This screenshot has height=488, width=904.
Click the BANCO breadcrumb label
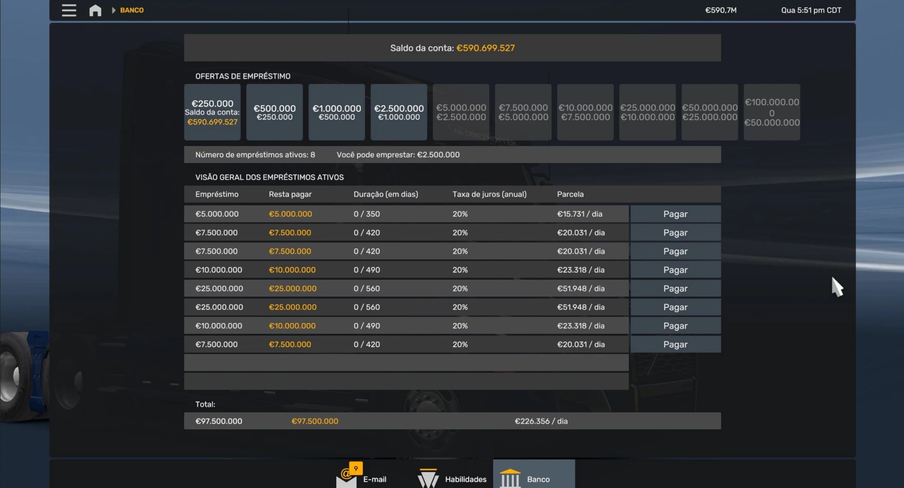point(132,10)
